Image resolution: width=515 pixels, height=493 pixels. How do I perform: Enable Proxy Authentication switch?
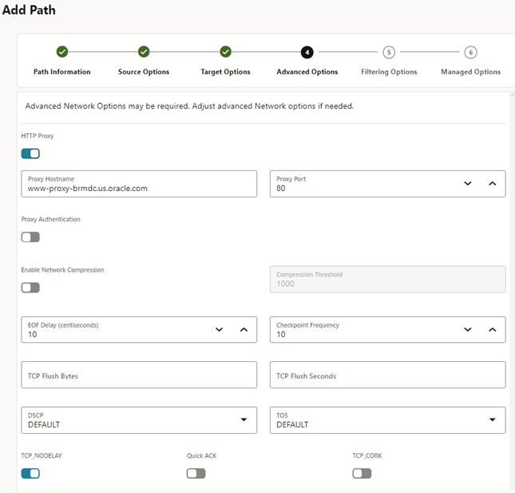point(30,237)
